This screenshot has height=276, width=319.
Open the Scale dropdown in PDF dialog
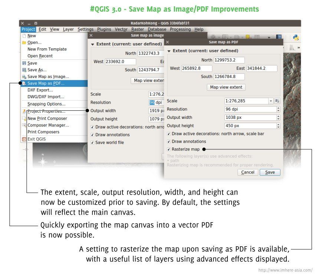(270, 101)
